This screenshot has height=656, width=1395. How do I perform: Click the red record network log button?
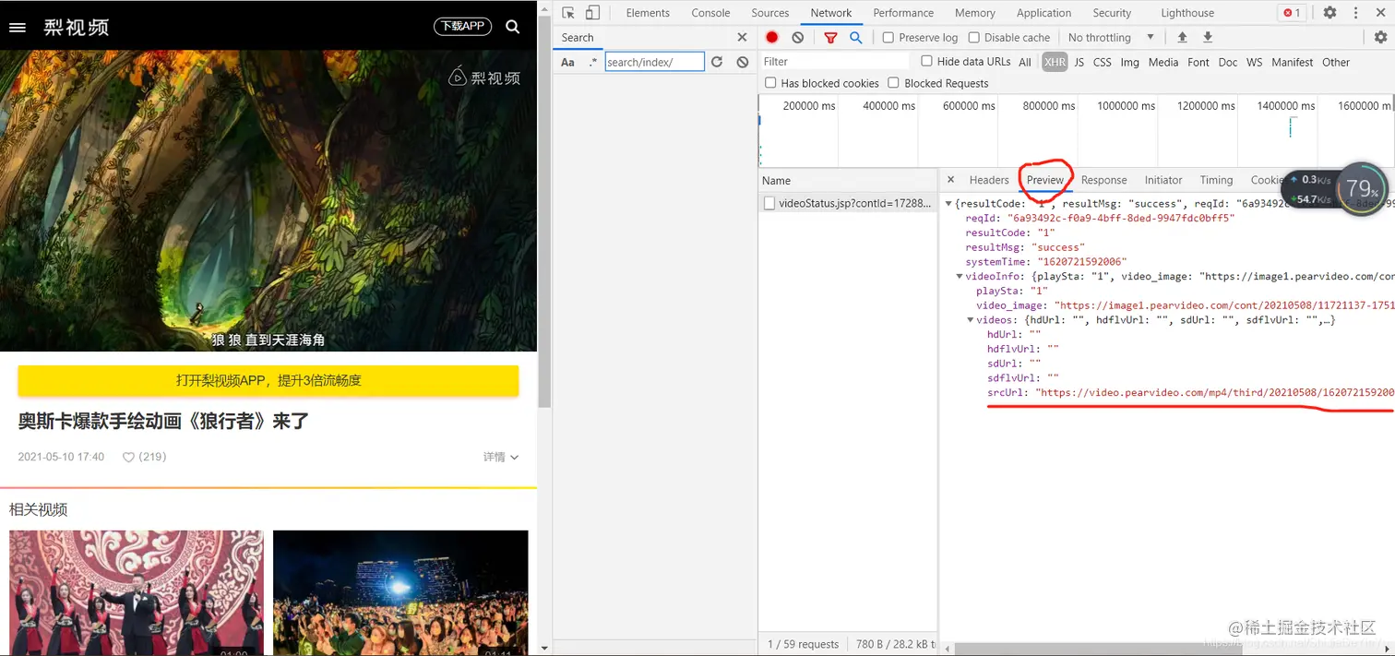click(772, 38)
